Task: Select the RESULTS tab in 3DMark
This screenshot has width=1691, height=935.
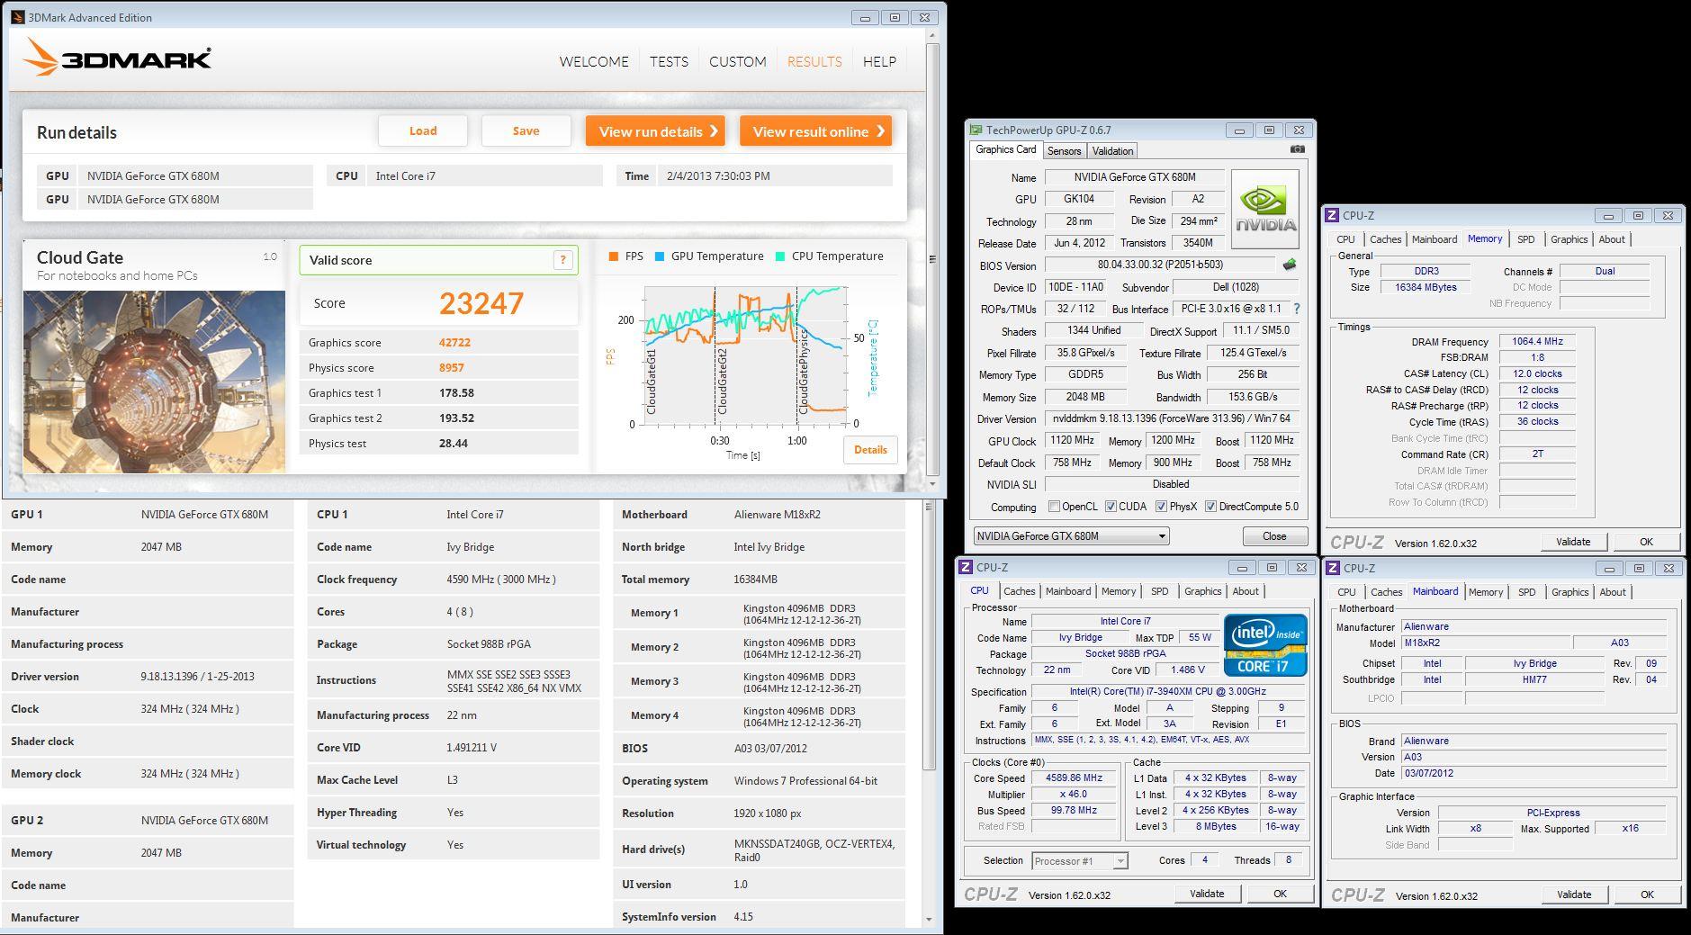Action: pyautogui.click(x=814, y=61)
